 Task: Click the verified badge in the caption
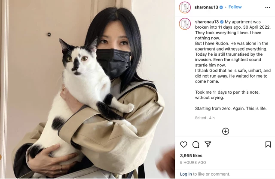(x=222, y=22)
